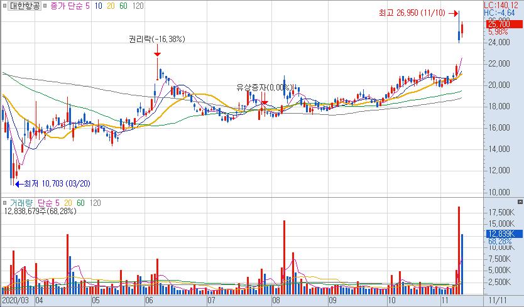Click the 08 month label on time axis
The height and width of the screenshot is (307, 524).
(276, 300)
